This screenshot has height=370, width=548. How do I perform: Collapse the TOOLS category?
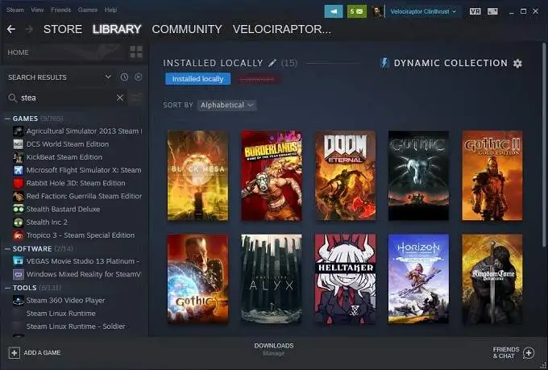point(7,288)
